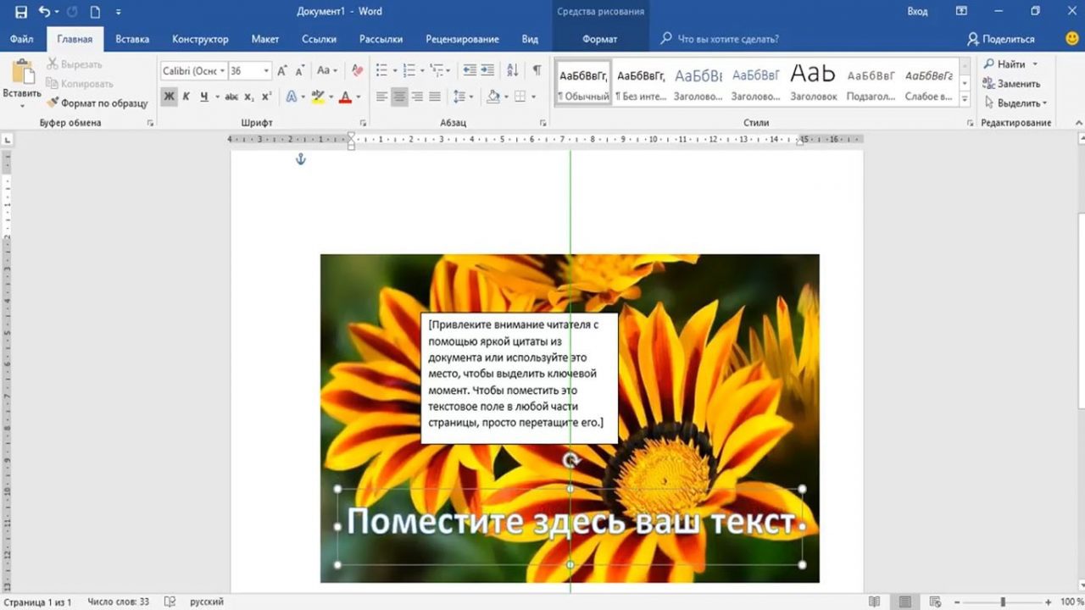The width and height of the screenshot is (1085, 610).
Task: Switch to the Макет tab
Action: click(265, 39)
